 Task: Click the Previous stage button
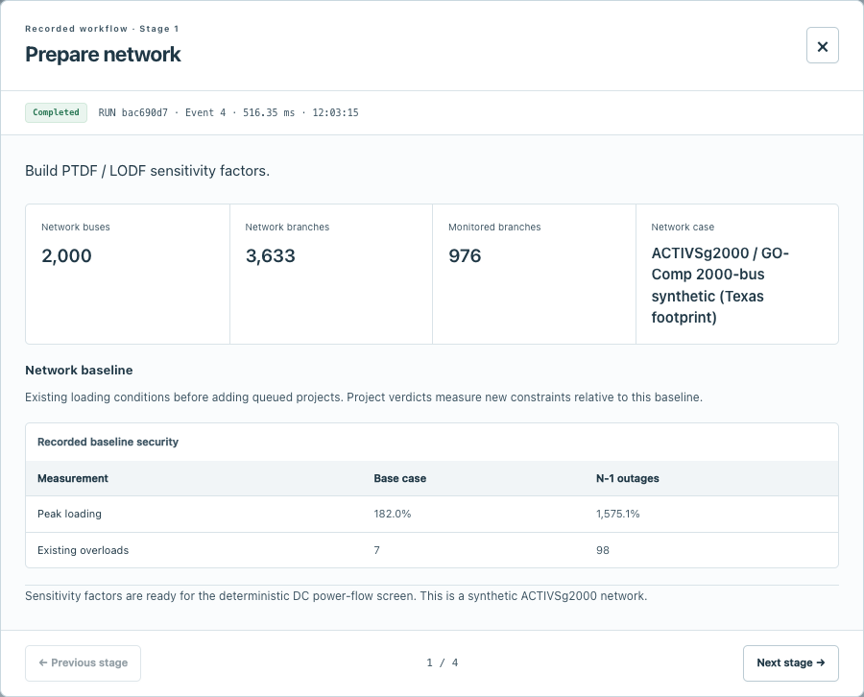(x=83, y=662)
